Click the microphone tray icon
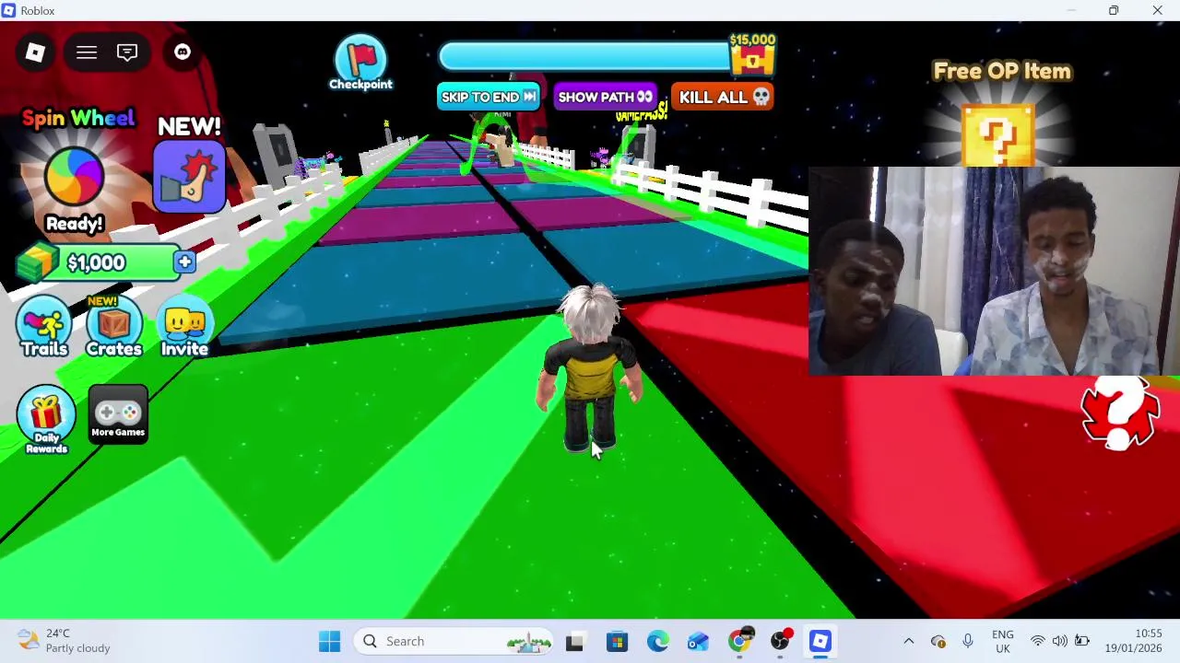 coord(967,641)
